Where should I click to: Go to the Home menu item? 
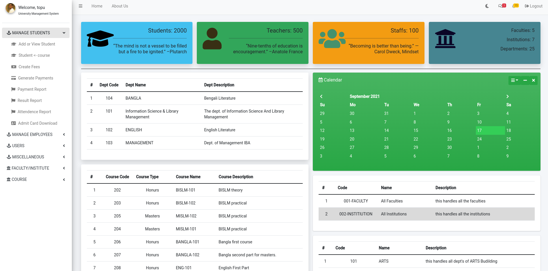pos(97,6)
